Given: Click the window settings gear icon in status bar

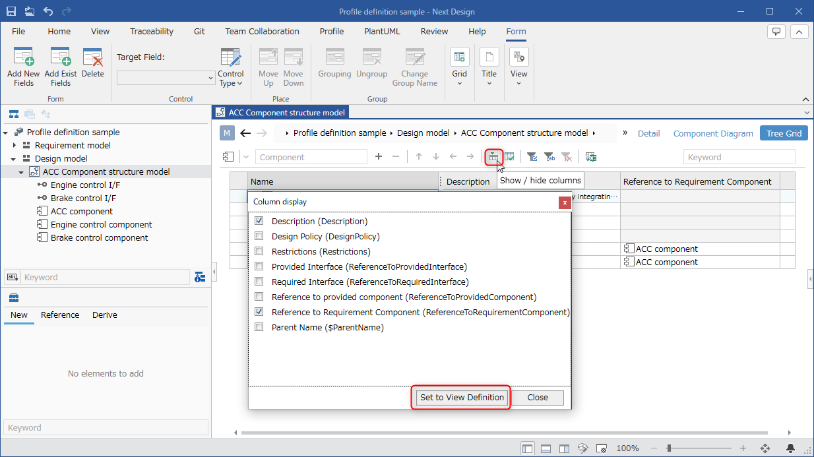Looking at the screenshot, I should tap(602, 448).
